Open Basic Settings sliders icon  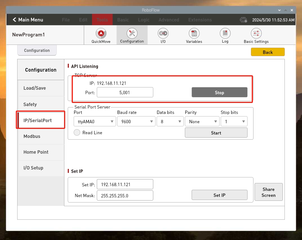(256, 34)
